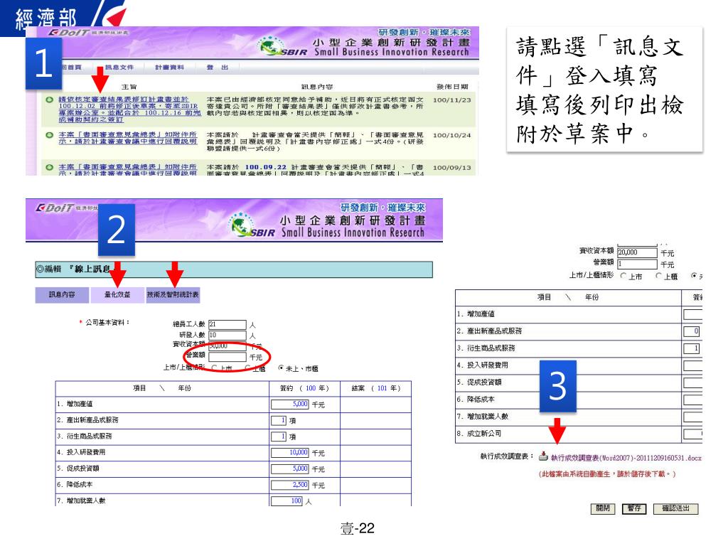Image resolution: width=728 pixels, height=546 pixels.
Task: Click the '簽約 (100 年)' column header
Action: click(x=304, y=388)
